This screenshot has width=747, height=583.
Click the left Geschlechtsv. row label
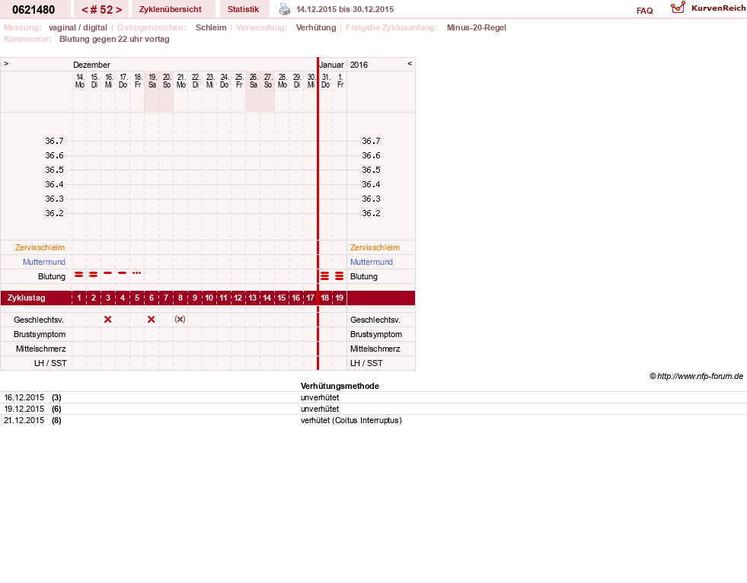point(39,320)
